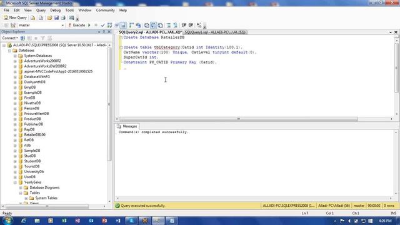This screenshot has width=400, height=225.
Task: Switch to Results to Grid
Action: coord(153,25)
